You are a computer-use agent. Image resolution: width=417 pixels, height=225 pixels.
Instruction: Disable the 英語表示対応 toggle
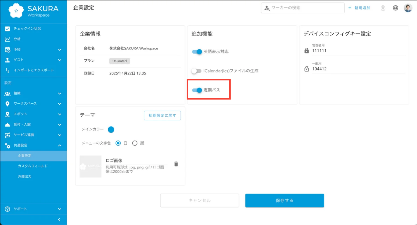tap(197, 52)
